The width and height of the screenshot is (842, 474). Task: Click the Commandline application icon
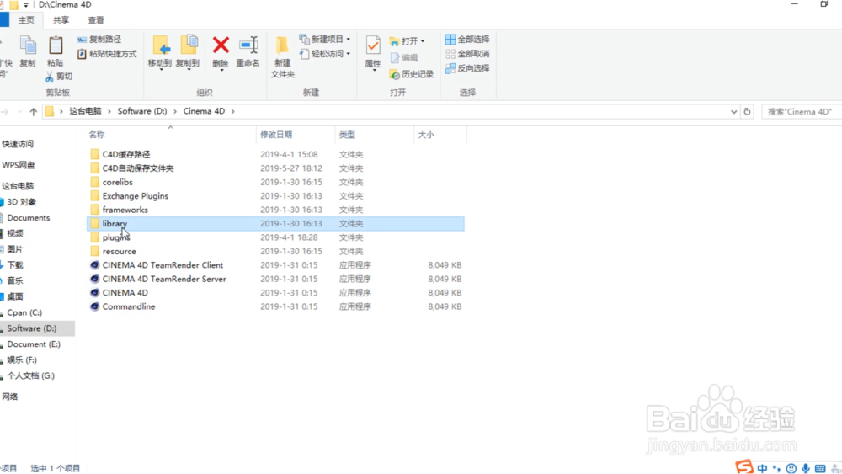(94, 306)
